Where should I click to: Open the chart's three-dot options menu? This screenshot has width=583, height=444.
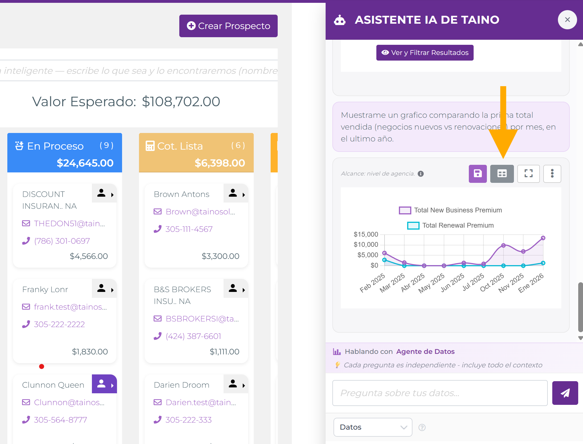(x=552, y=174)
